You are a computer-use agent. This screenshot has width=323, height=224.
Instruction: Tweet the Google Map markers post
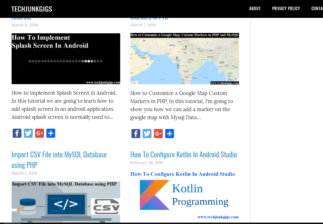coord(147,134)
